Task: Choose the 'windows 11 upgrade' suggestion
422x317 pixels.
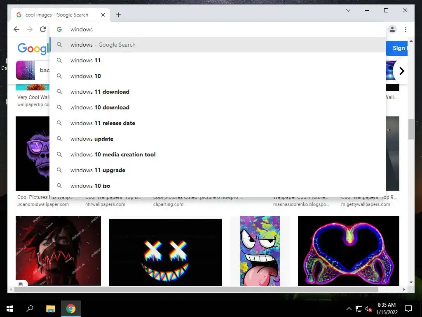Action: [x=218, y=170]
